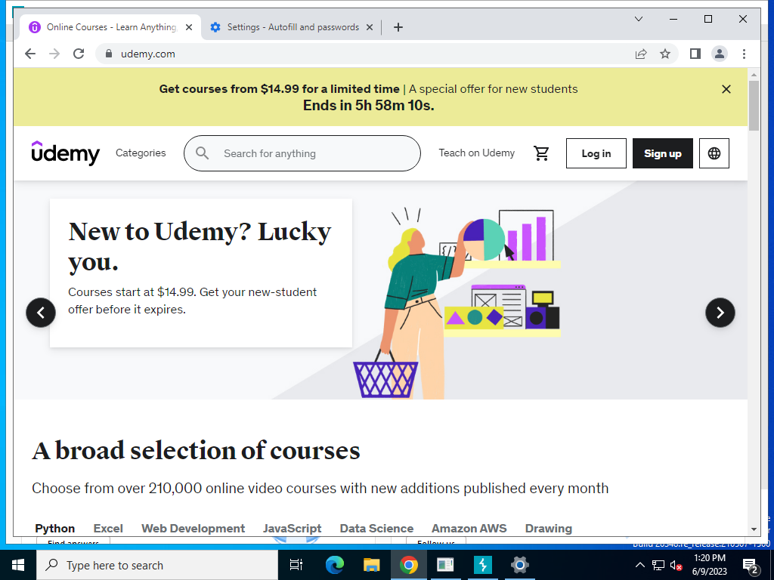Image resolution: width=774 pixels, height=580 pixels.
Task: View site info via the lock icon
Action: (109, 54)
